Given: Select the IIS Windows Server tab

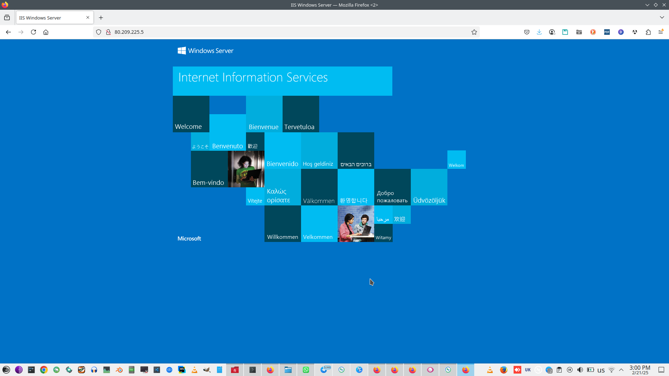Looking at the screenshot, I should [x=49, y=18].
